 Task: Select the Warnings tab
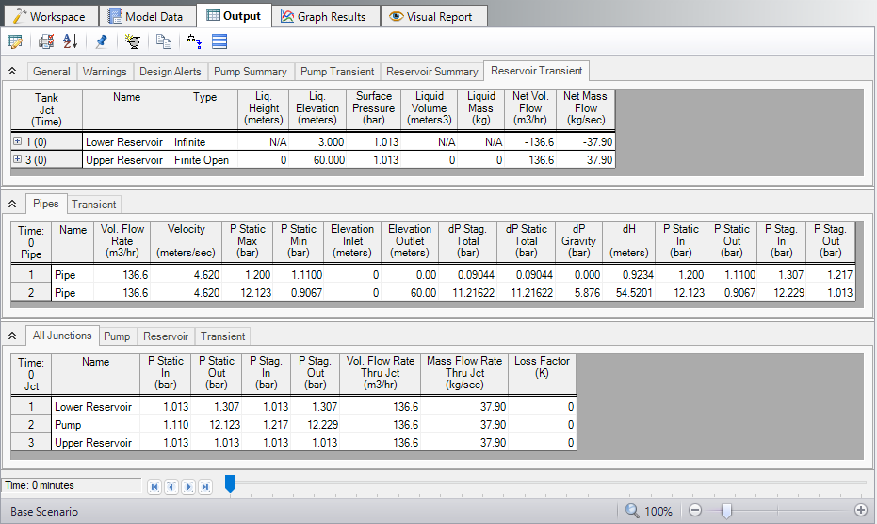(x=105, y=71)
